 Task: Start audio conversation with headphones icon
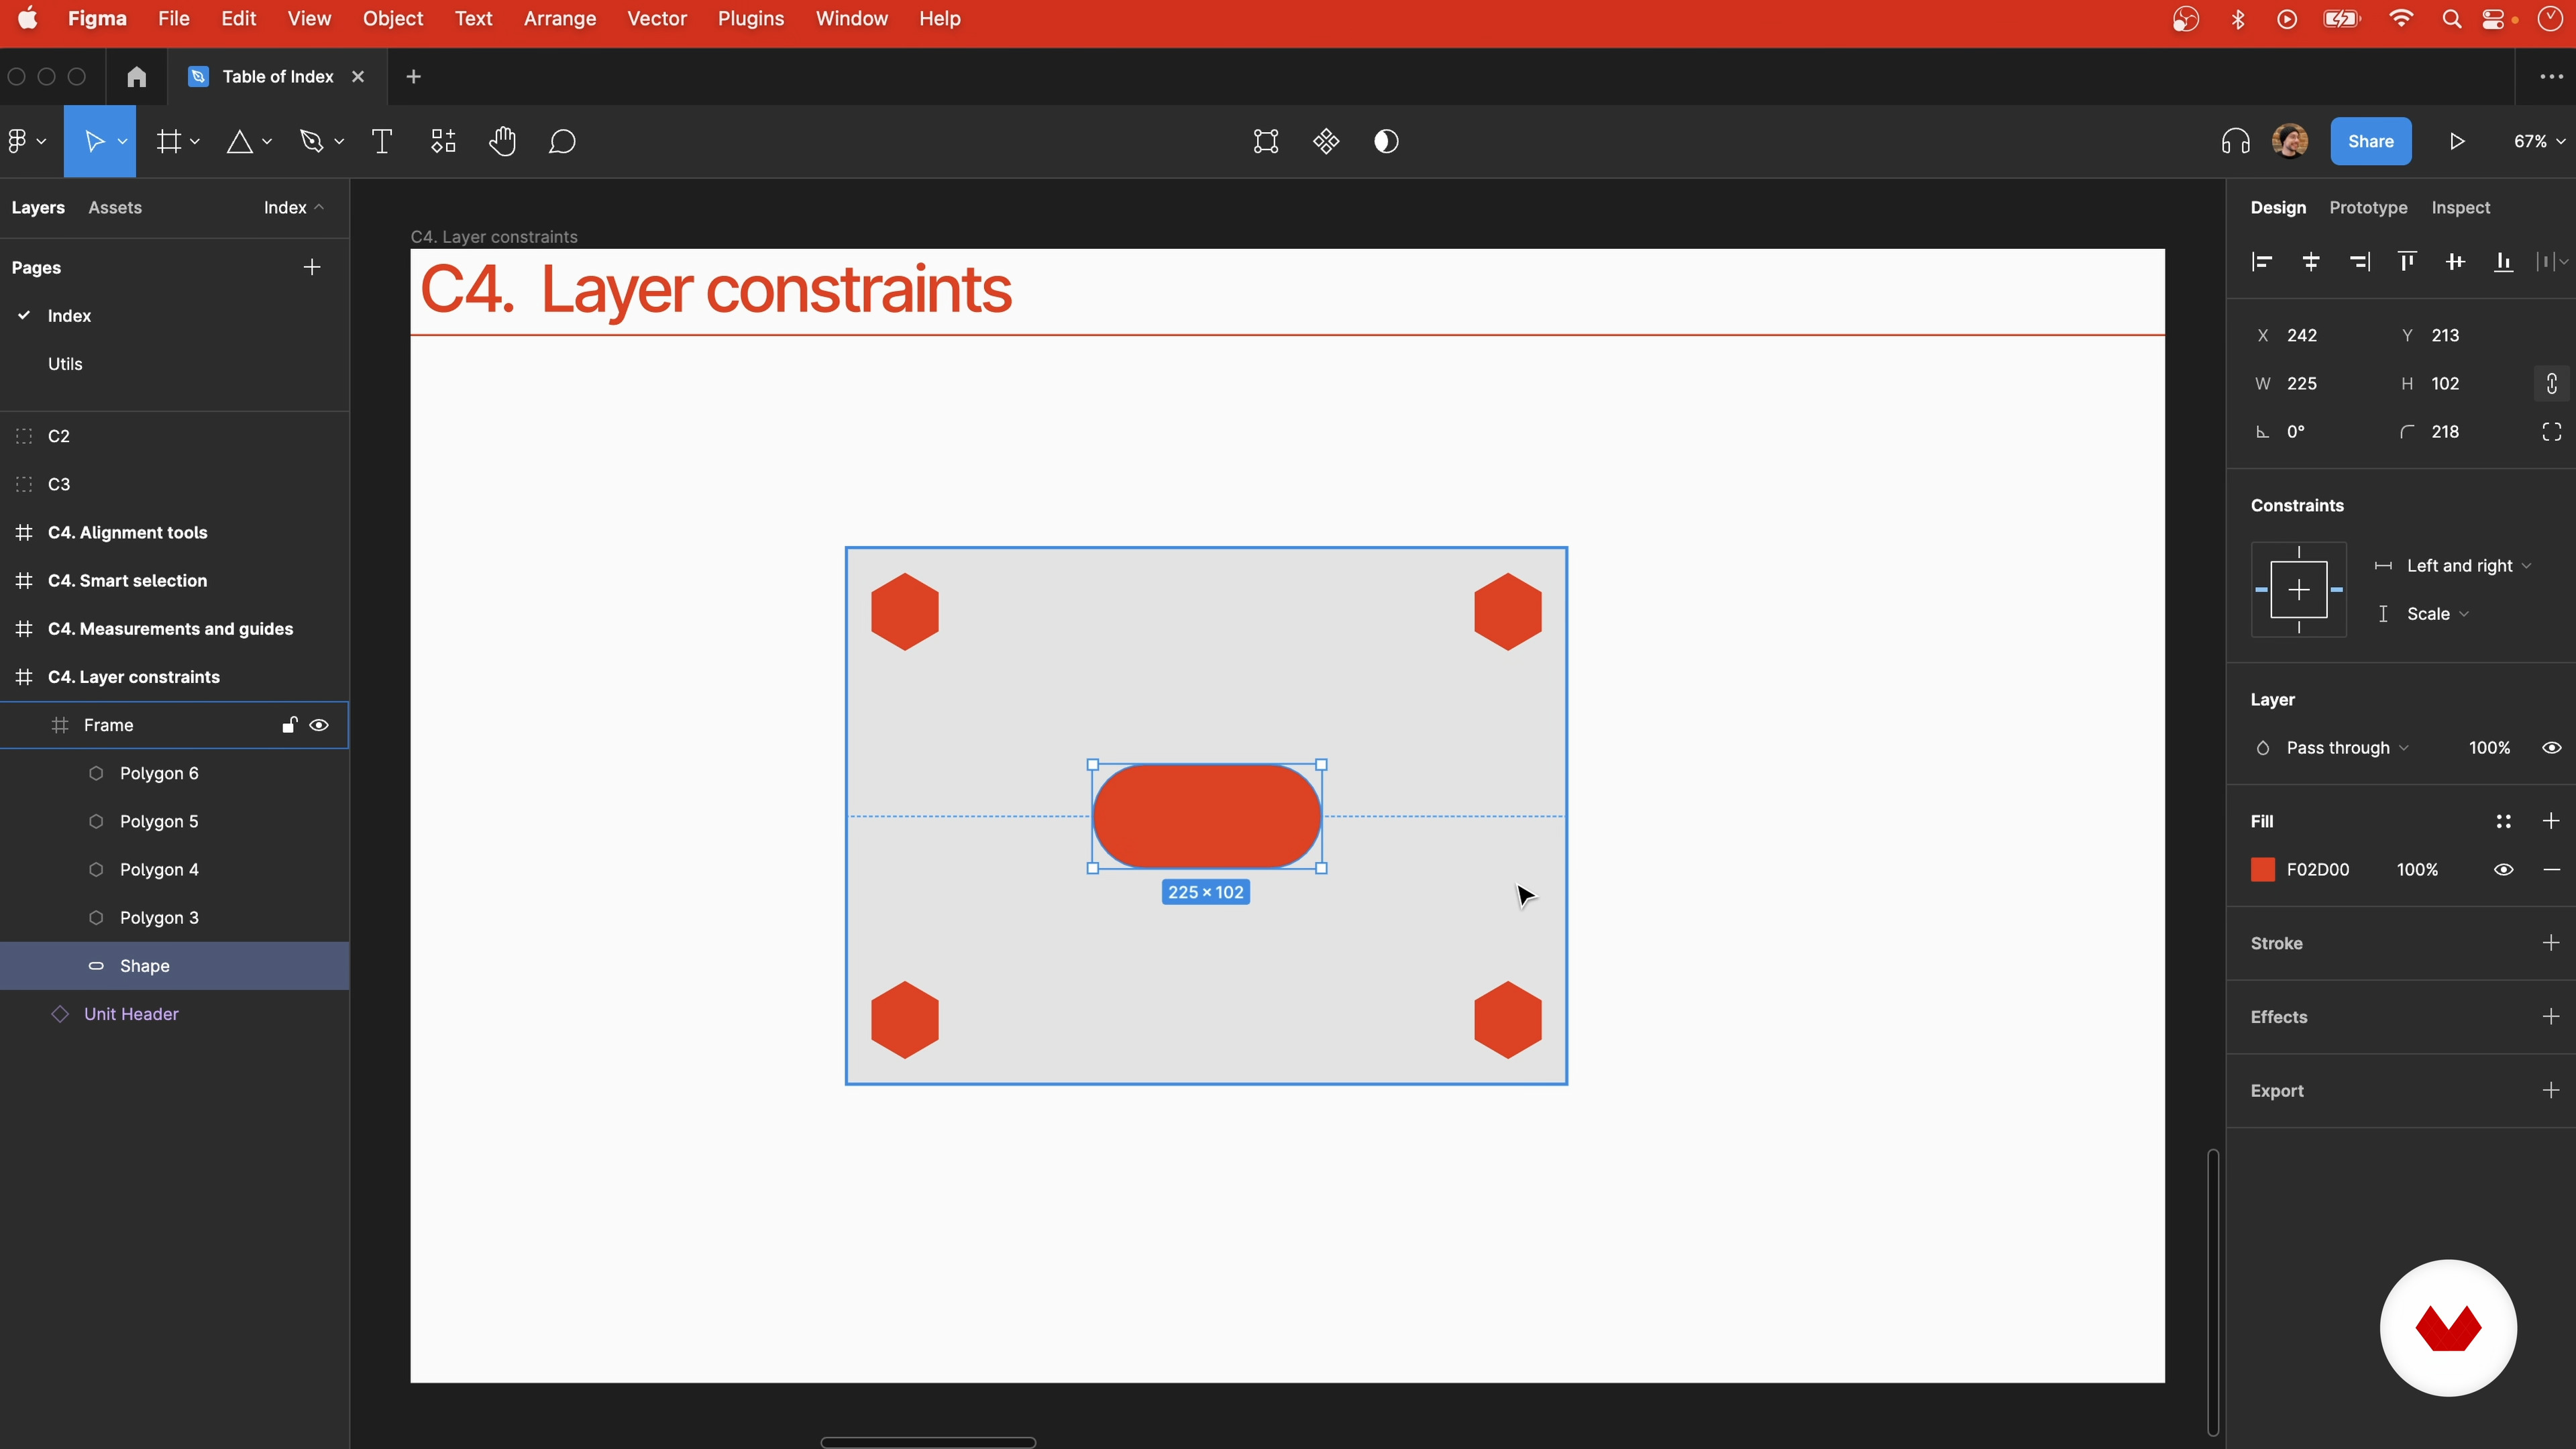2236,141
